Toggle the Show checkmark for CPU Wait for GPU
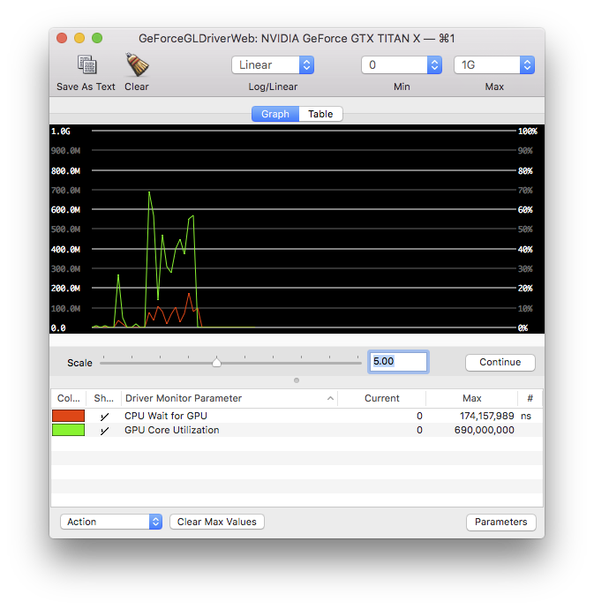 (104, 417)
